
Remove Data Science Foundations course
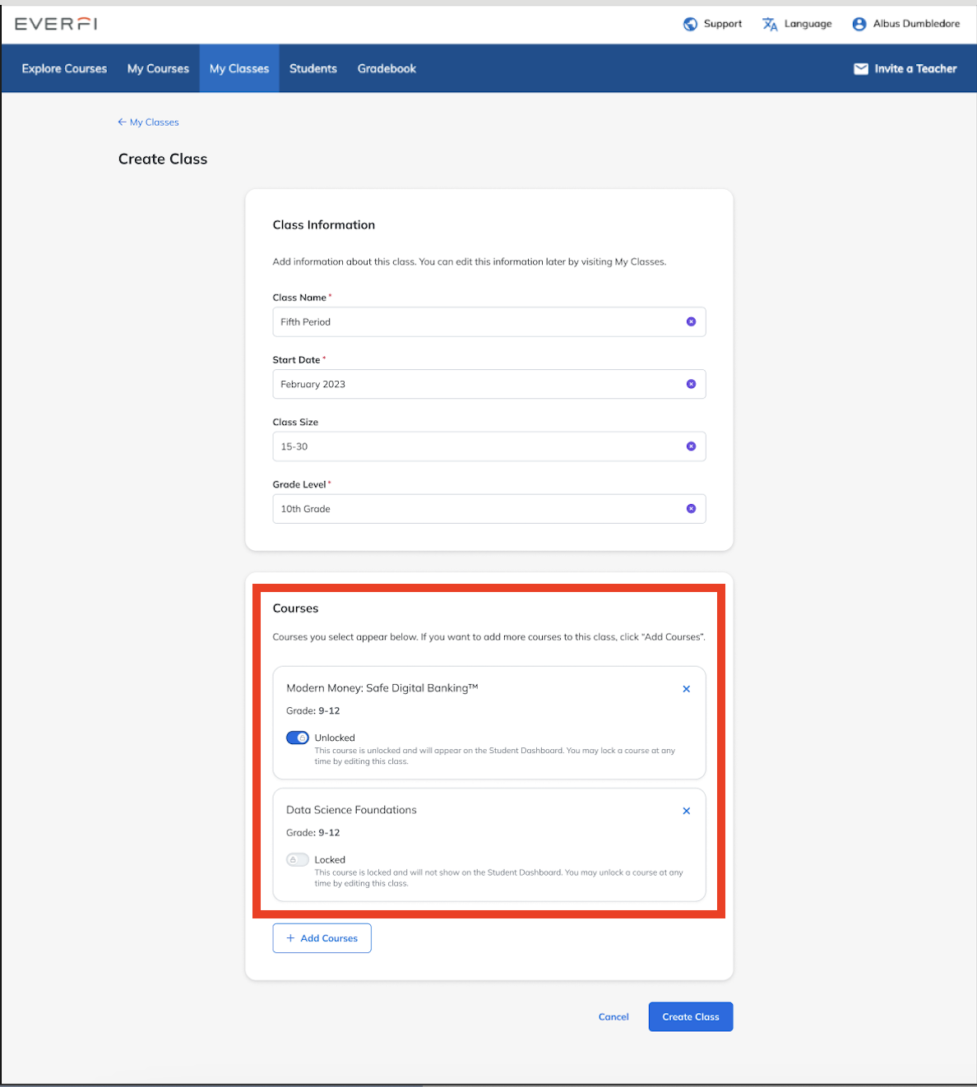pyautogui.click(x=687, y=811)
